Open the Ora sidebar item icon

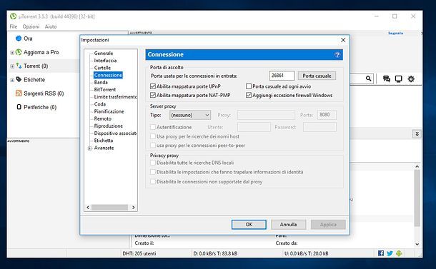[19, 39]
